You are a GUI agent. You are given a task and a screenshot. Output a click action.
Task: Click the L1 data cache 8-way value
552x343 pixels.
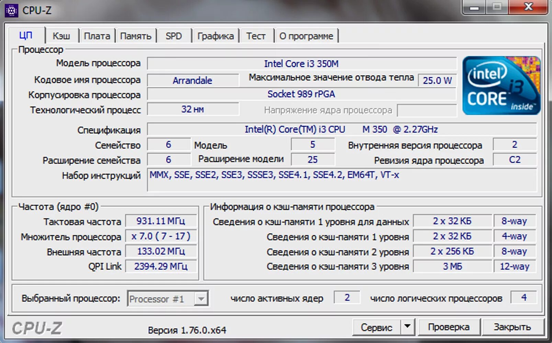[x=514, y=221]
